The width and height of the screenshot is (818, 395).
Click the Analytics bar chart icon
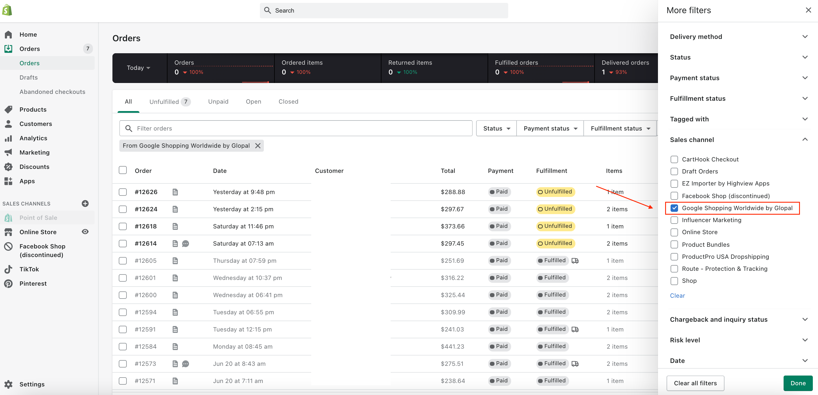coord(8,138)
